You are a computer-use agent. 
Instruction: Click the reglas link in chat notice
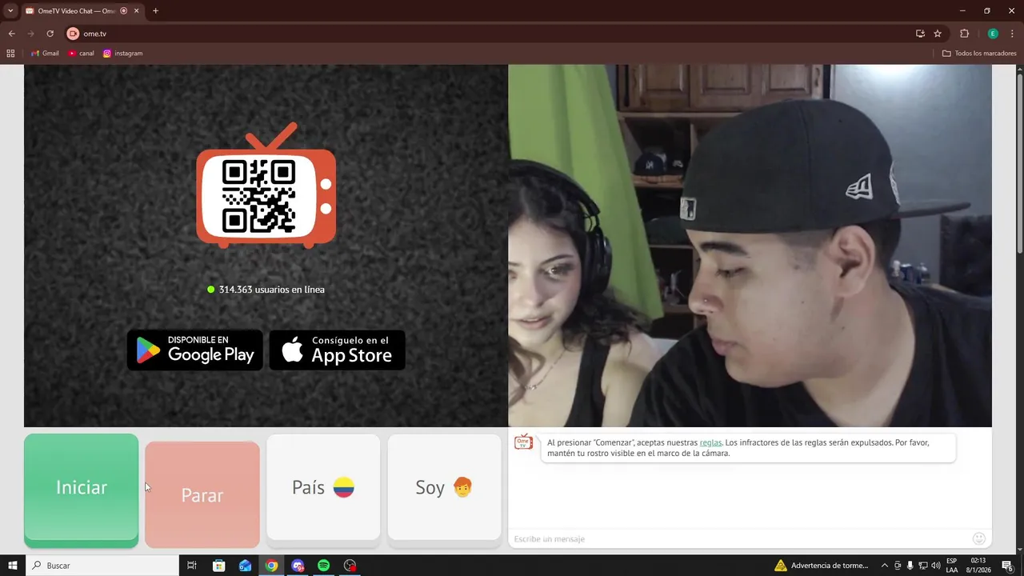click(710, 442)
